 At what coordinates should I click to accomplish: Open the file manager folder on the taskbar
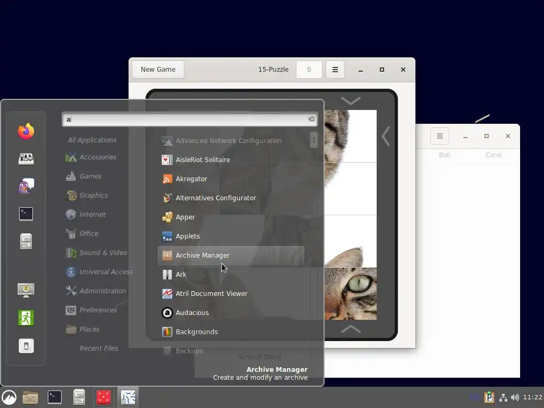30,397
